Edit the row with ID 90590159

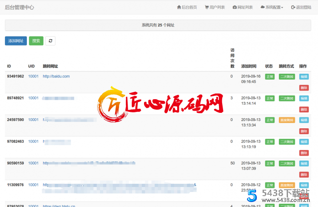point(304,163)
